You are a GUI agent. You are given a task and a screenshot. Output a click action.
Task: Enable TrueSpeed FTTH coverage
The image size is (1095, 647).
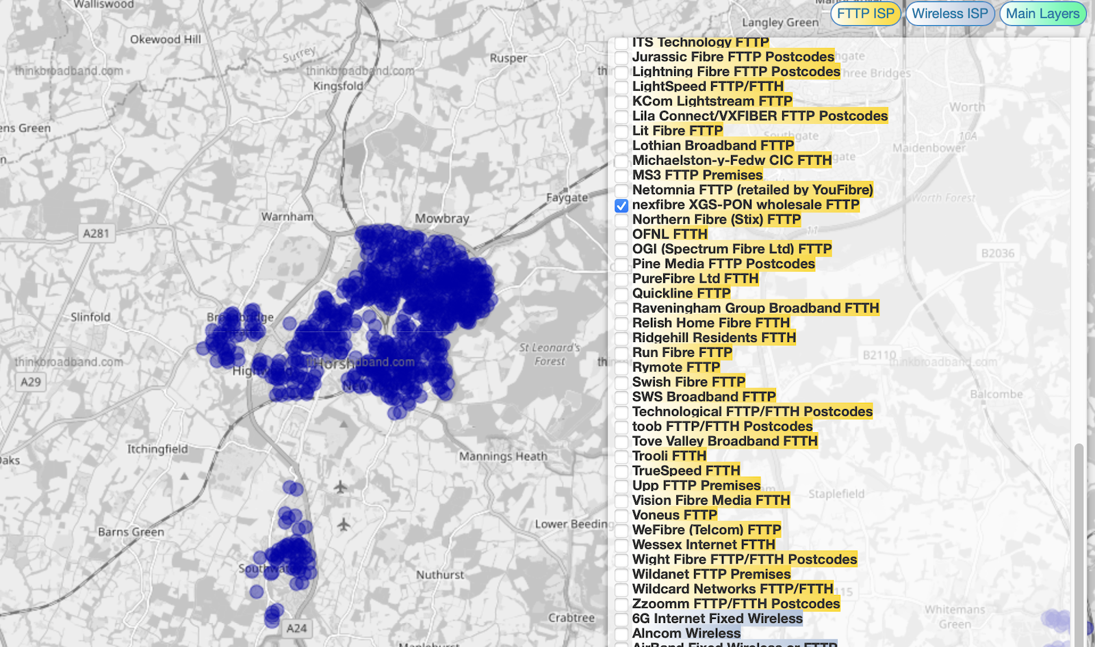621,471
